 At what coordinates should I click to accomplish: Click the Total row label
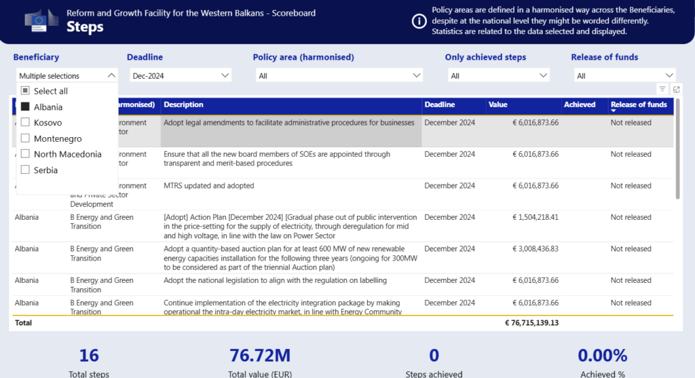[24, 322]
